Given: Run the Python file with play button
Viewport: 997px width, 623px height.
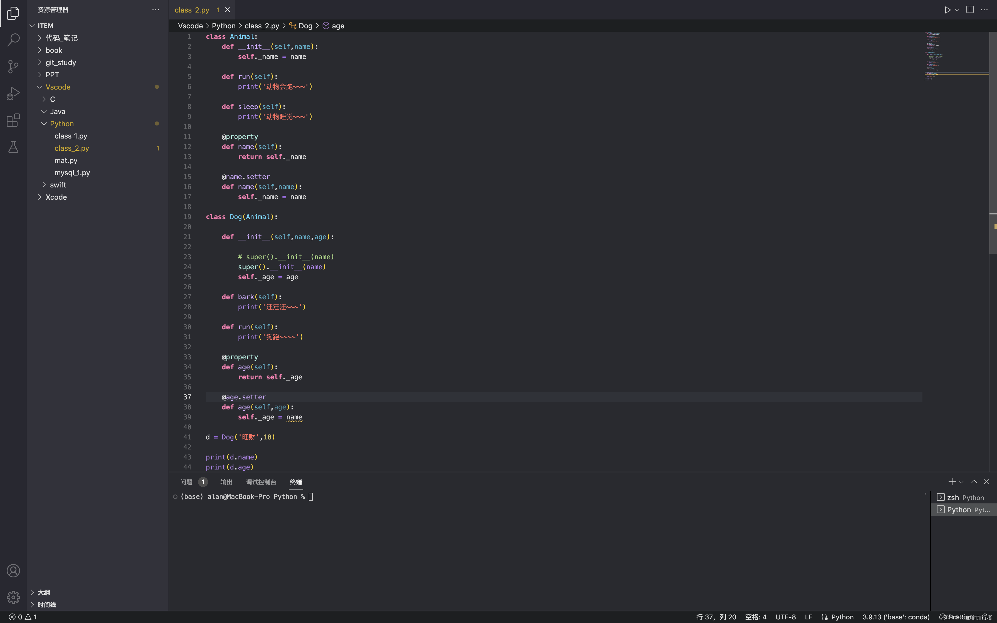Looking at the screenshot, I should 947,10.
